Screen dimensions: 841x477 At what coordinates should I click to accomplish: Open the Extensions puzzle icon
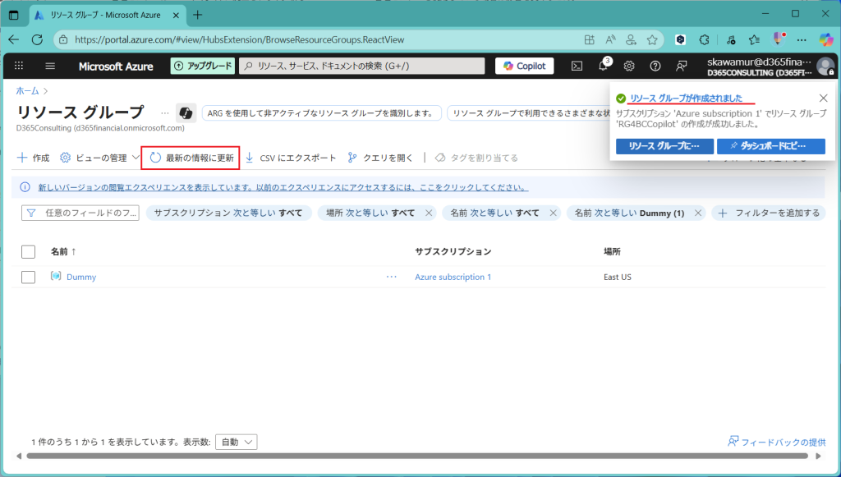pos(705,39)
